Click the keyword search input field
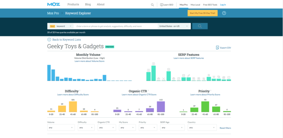The width and height of the screenshot is (283, 138). [x=115, y=26]
